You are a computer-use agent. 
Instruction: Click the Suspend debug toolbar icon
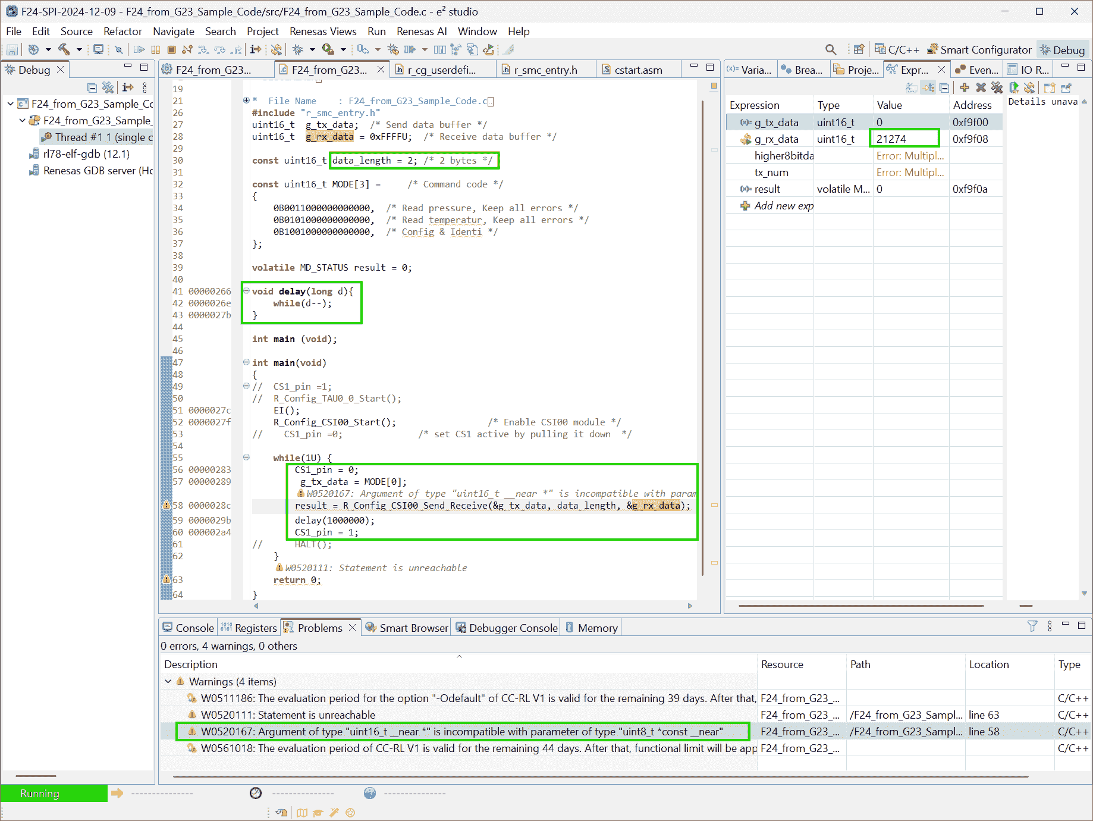156,50
